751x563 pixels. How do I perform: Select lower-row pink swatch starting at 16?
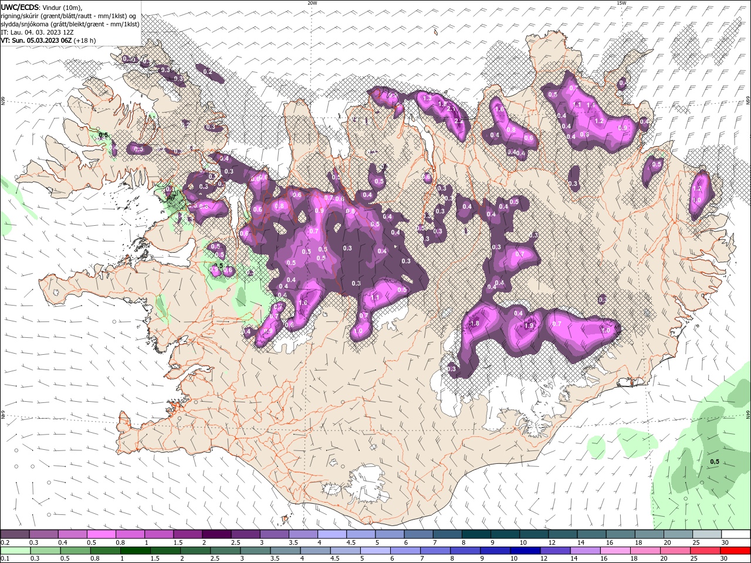[x=615, y=551]
